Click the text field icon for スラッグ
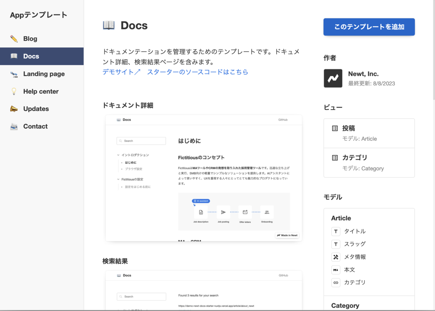435x311 pixels. (336, 244)
